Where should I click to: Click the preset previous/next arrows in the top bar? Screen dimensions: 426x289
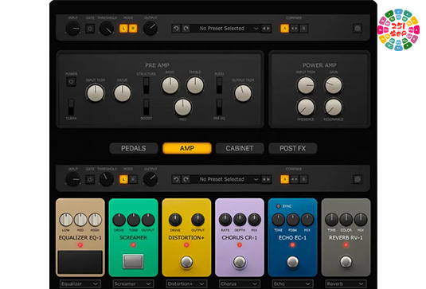pyautogui.click(x=266, y=28)
